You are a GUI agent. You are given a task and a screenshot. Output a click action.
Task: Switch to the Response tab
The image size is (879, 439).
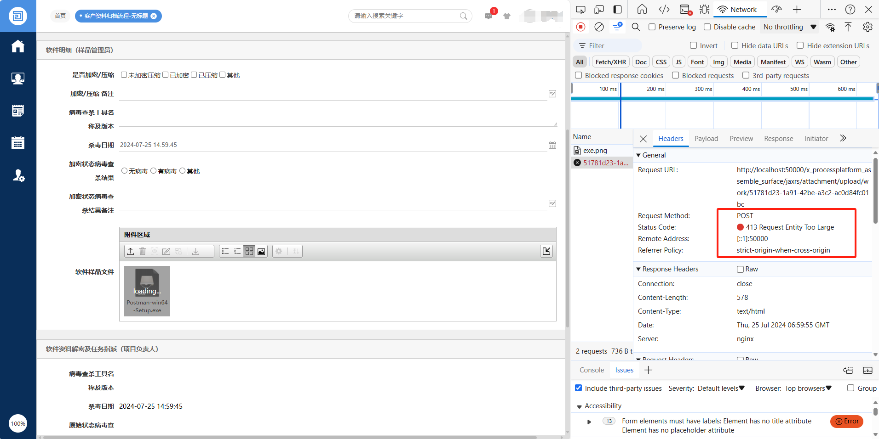point(778,139)
